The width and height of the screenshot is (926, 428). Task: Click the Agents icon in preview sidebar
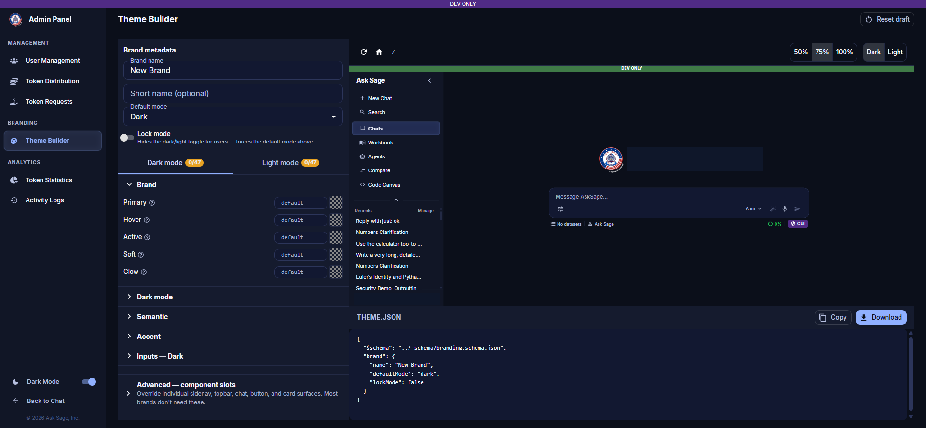click(362, 156)
